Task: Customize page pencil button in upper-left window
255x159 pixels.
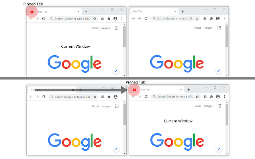Action: pyautogui.click(x=116, y=71)
